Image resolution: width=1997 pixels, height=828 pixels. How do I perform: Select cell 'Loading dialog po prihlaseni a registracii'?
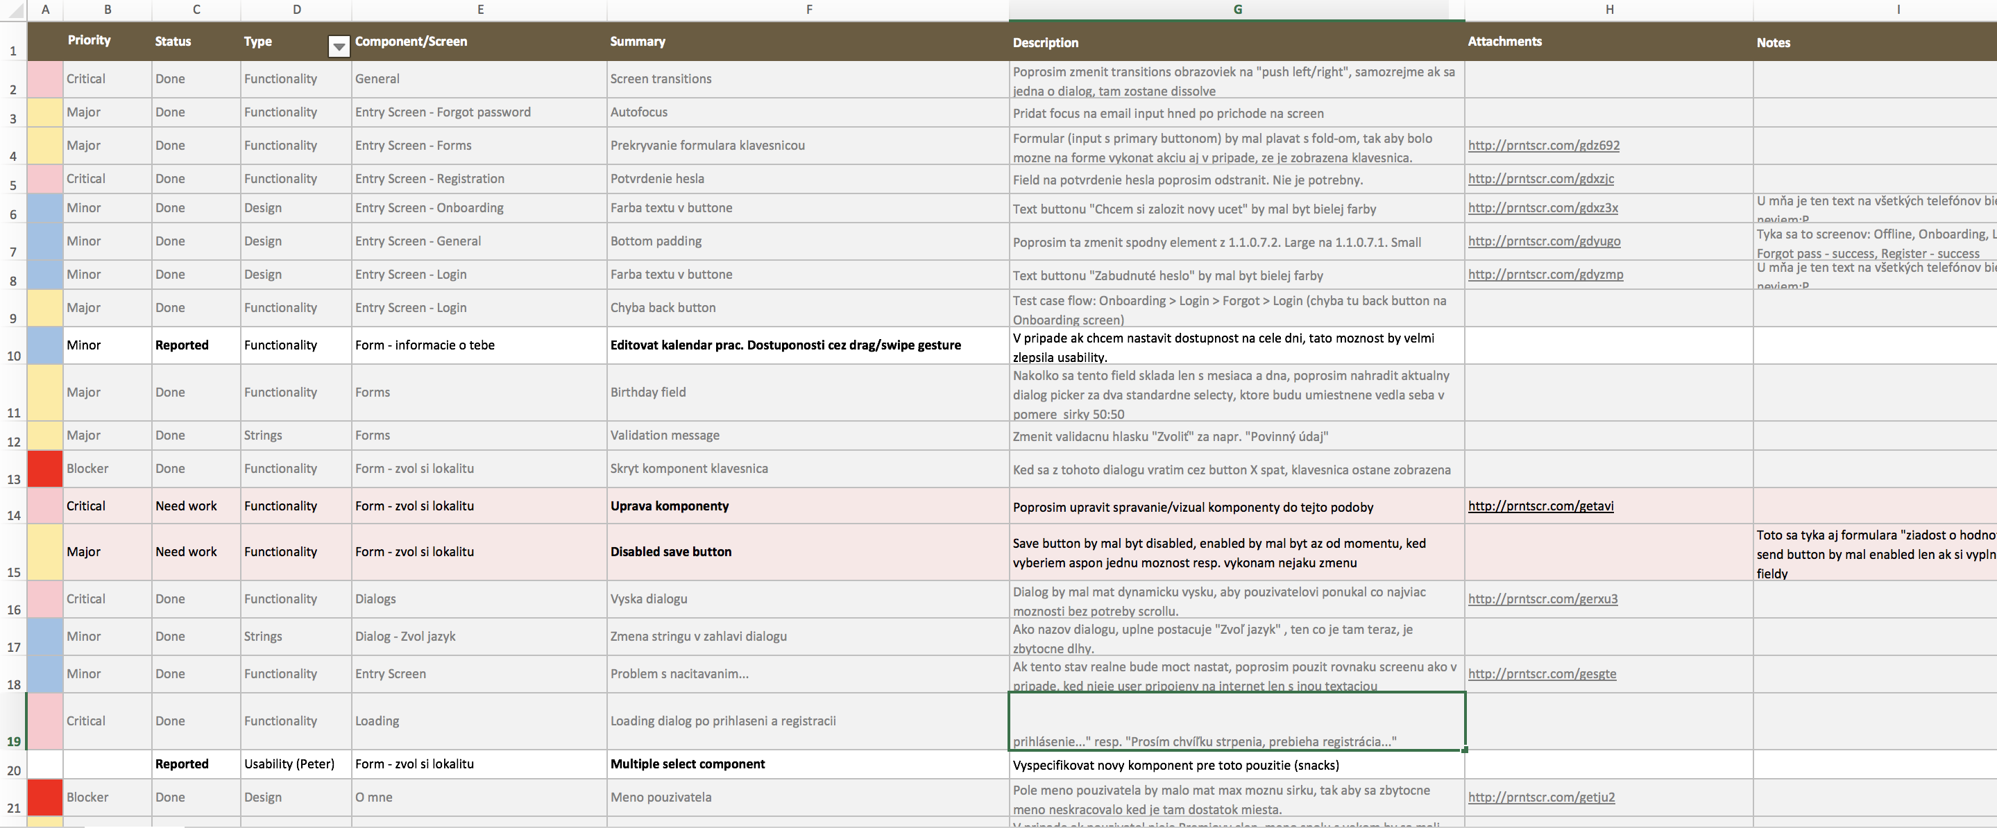[808, 721]
